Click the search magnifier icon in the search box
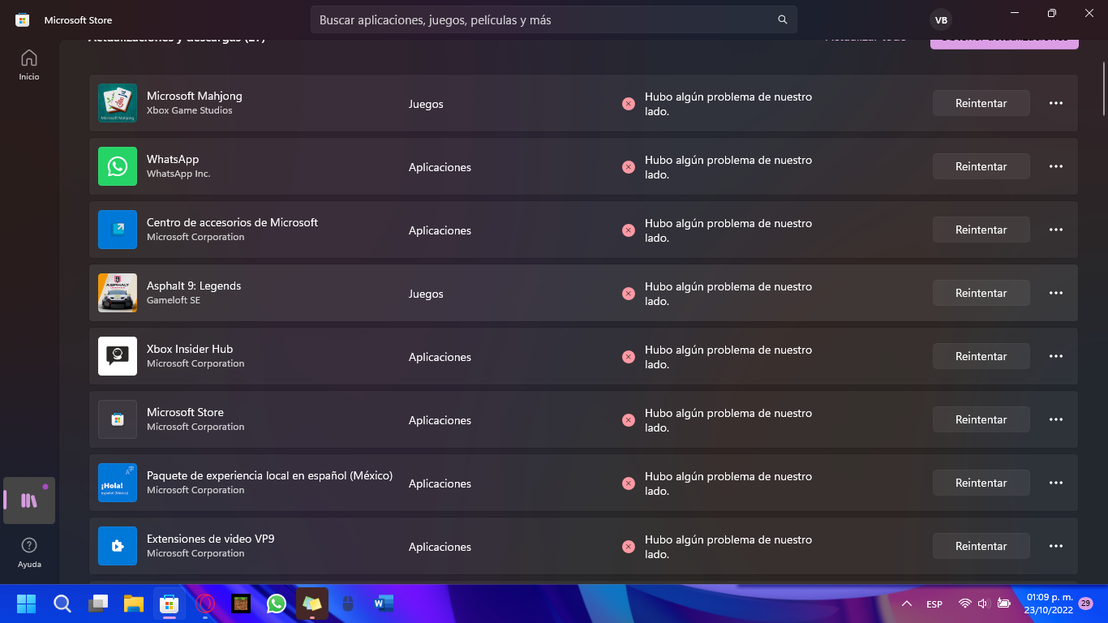This screenshot has width=1108, height=623. (x=783, y=19)
